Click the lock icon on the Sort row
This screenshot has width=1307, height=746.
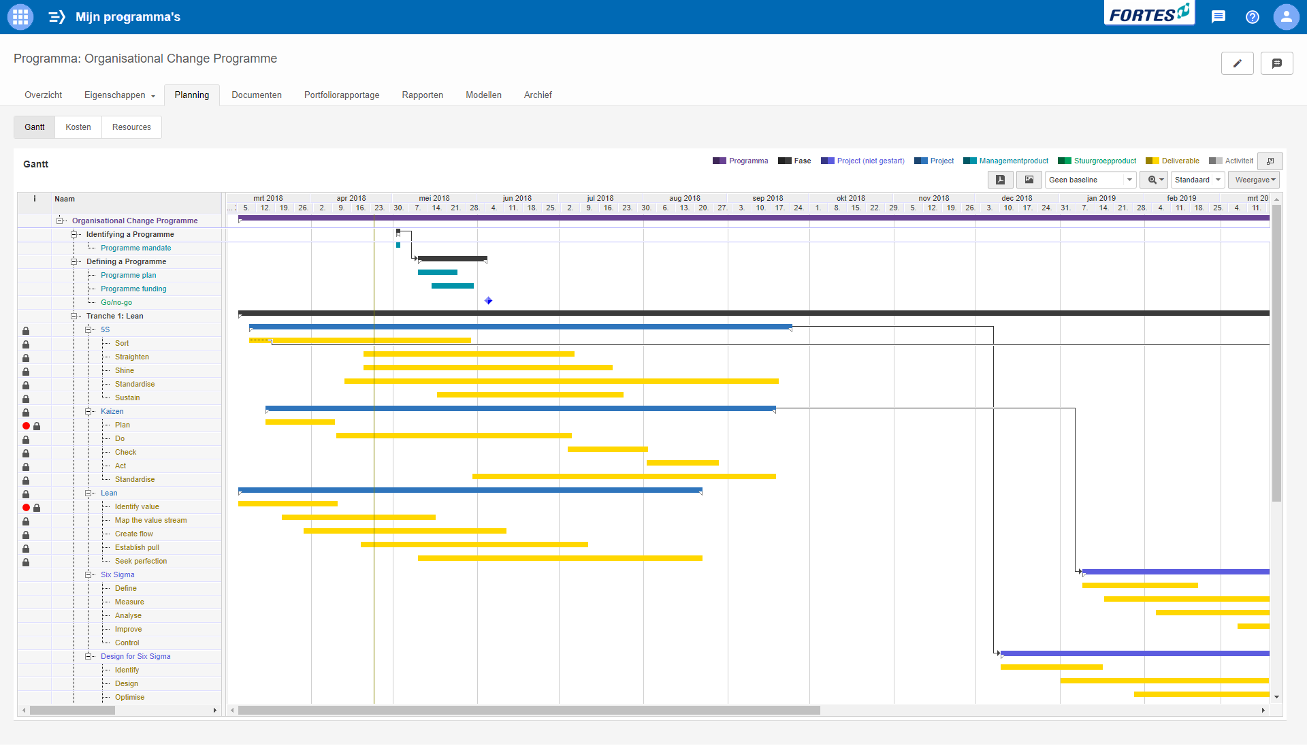(x=26, y=344)
